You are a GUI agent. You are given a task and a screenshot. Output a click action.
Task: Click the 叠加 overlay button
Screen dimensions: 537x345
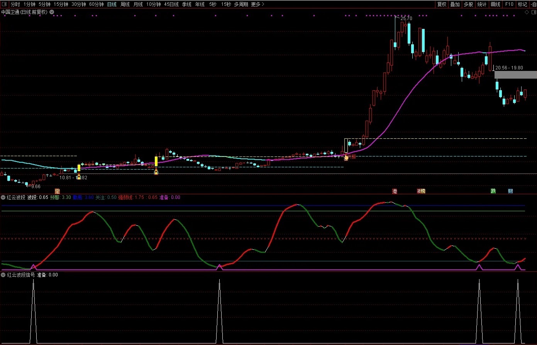click(455, 4)
